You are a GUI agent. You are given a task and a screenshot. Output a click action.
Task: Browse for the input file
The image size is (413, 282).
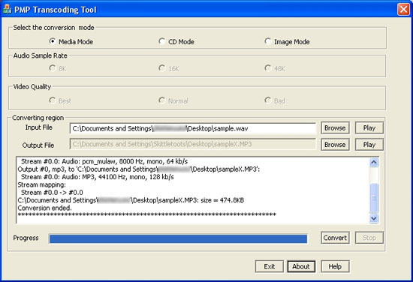click(x=335, y=128)
